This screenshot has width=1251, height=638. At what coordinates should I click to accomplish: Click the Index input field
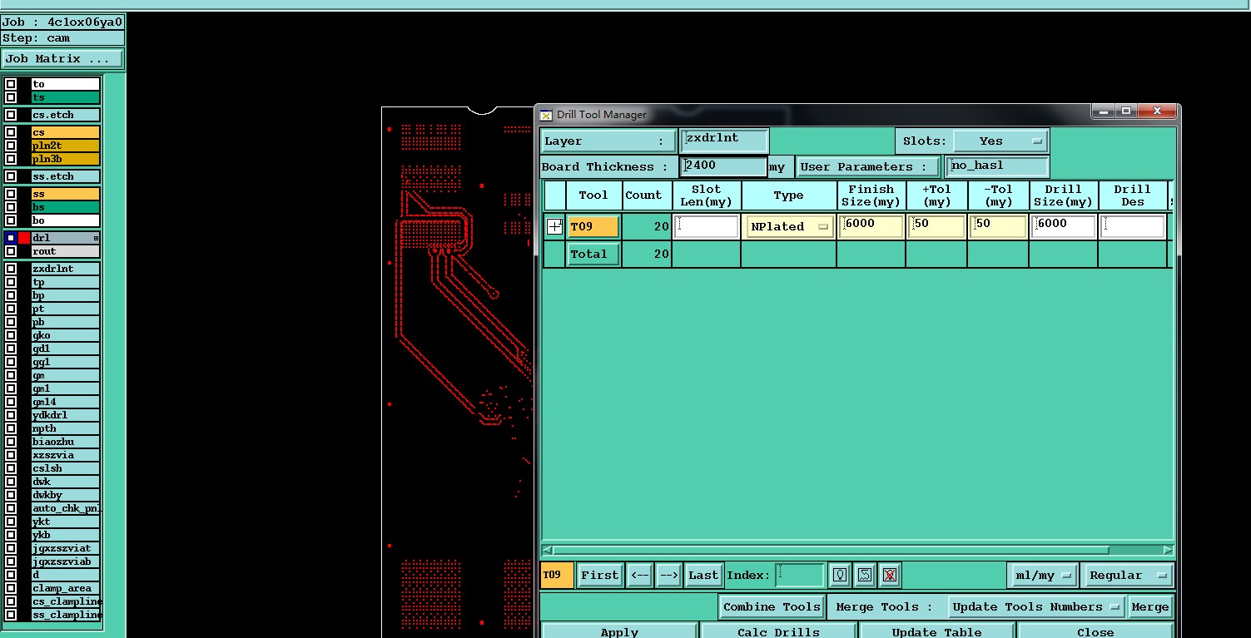click(x=800, y=575)
